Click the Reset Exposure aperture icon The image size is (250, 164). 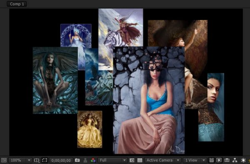pyautogui.click(x=243, y=160)
